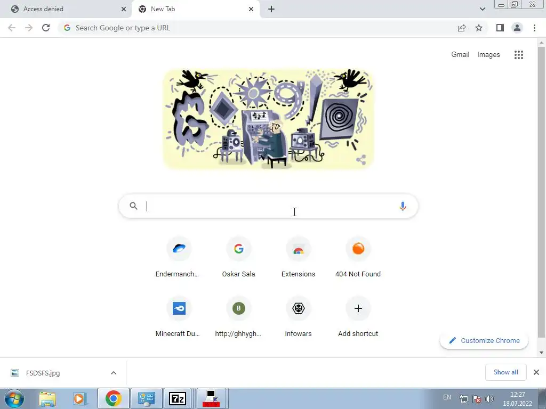Open the Infowars shortcut tile
The width and height of the screenshot is (546, 409).
(x=298, y=317)
